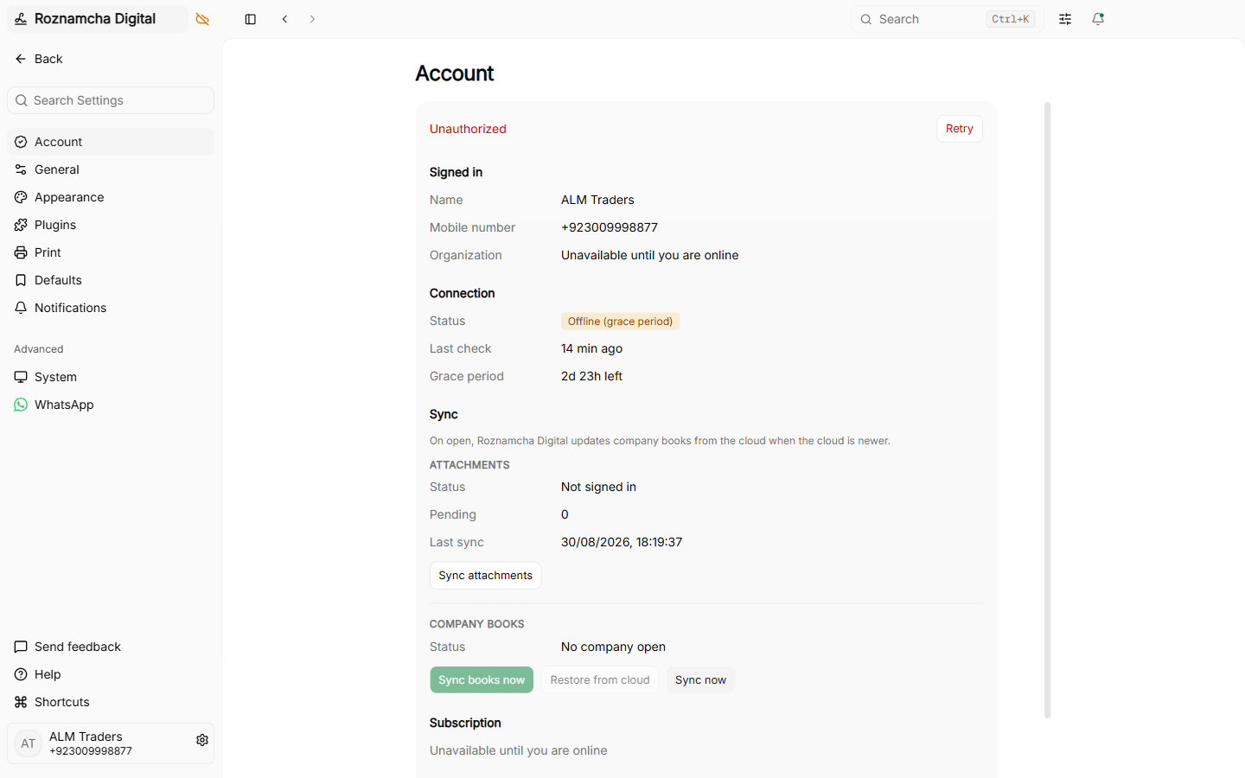Click the red Unauthorized message
The image size is (1245, 778).
[x=468, y=129]
